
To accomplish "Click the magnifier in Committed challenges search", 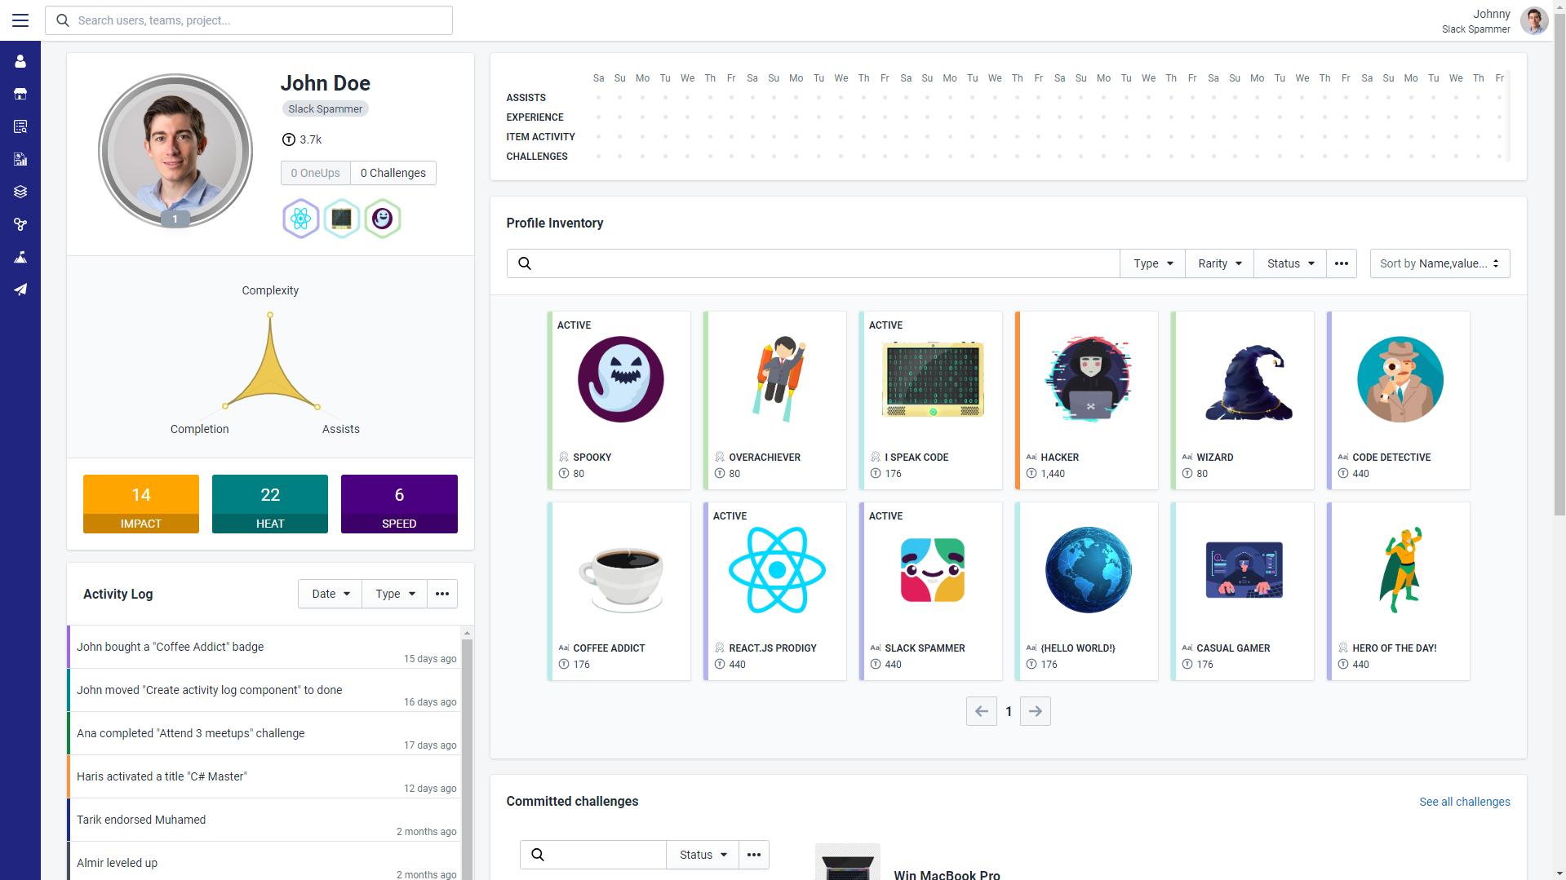I will coord(538,855).
